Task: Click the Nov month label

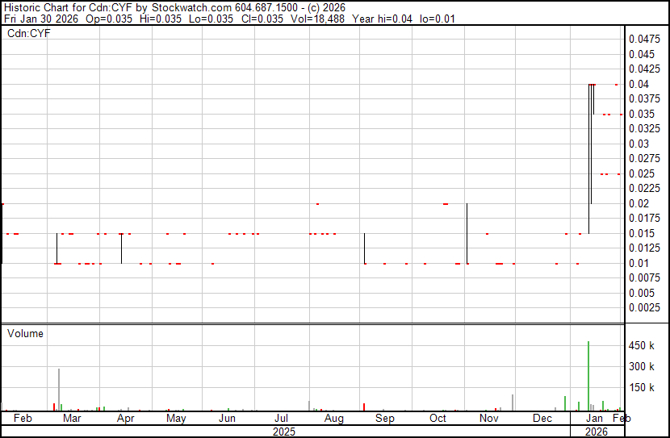Action: point(489,418)
